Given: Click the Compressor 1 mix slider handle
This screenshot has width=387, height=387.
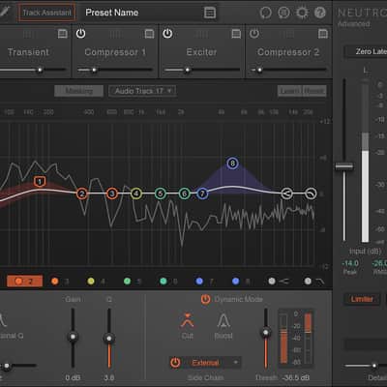Looking at the screenshot, I should pos(94,70).
